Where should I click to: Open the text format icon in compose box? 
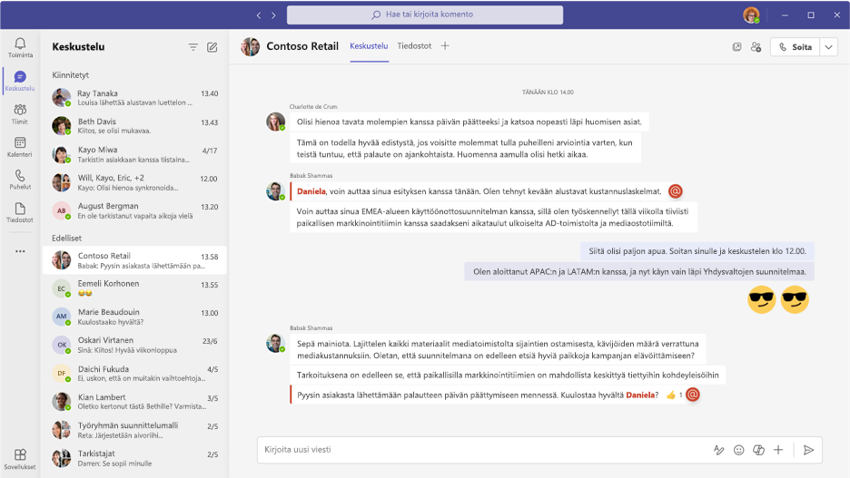coord(719,450)
